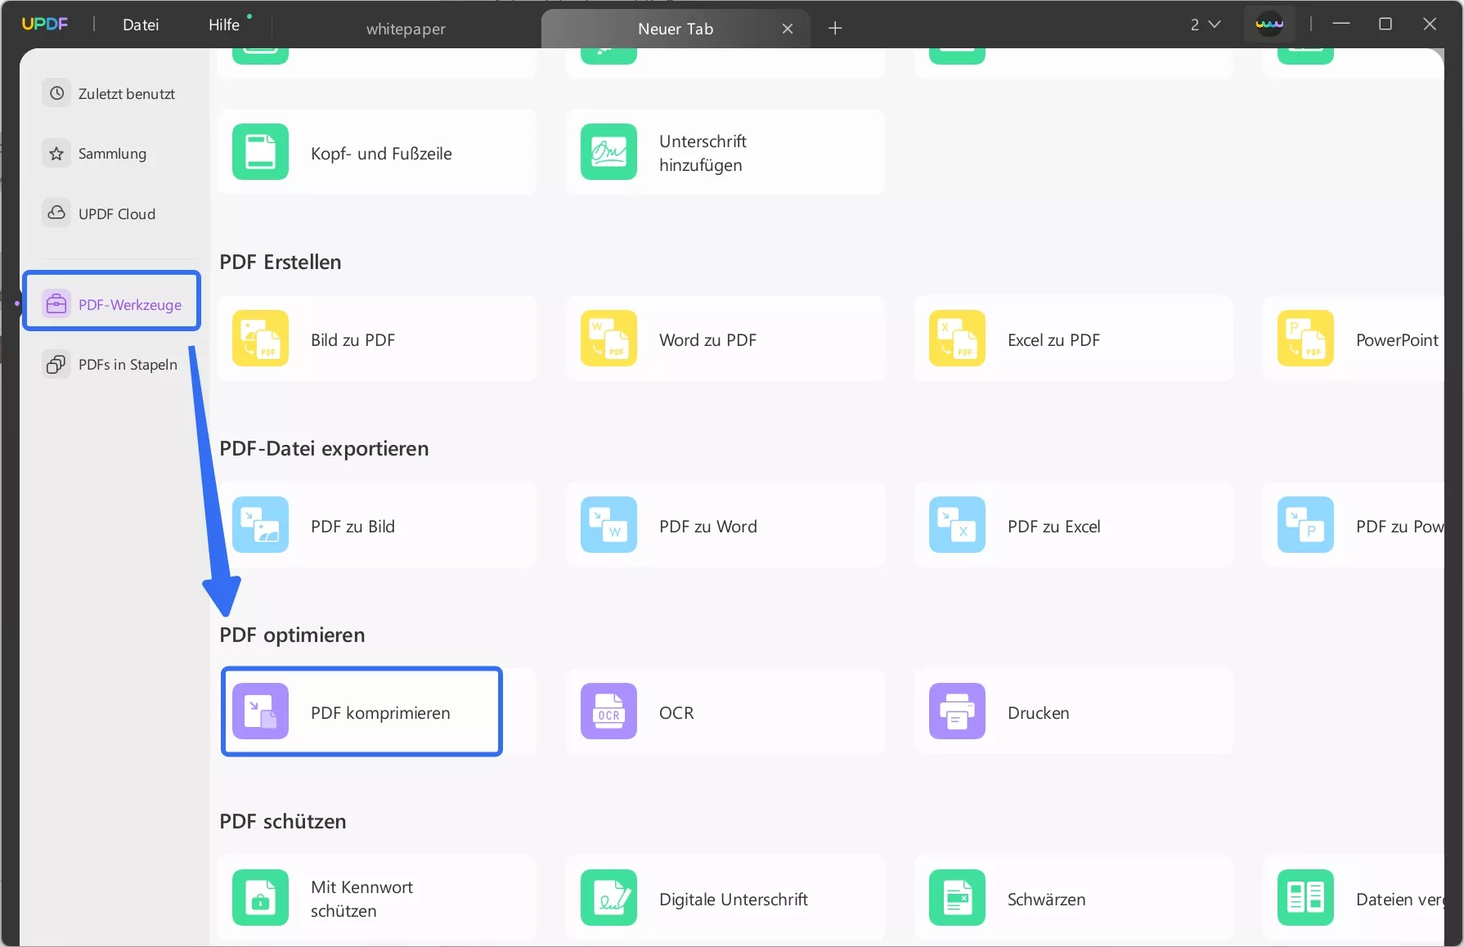Click the PDF zu PowerPoint icon
This screenshot has height=947, width=1464.
(1305, 524)
